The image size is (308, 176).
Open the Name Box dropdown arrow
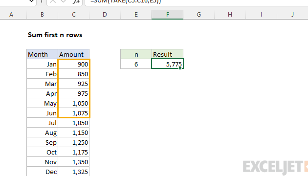pyautogui.click(x=31, y=1)
